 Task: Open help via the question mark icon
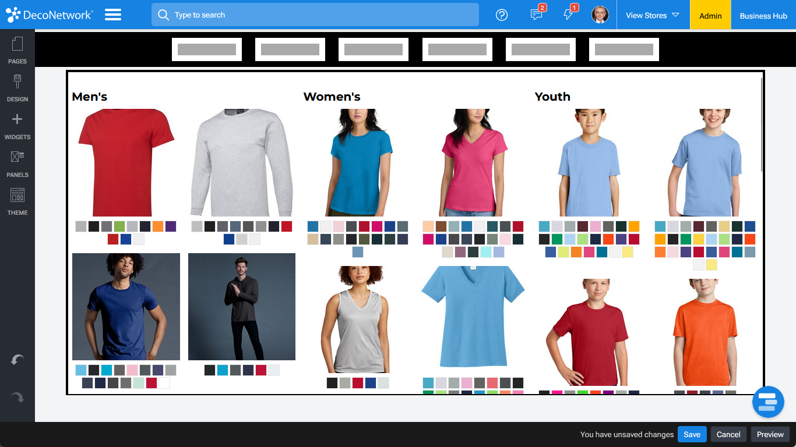pyautogui.click(x=502, y=15)
